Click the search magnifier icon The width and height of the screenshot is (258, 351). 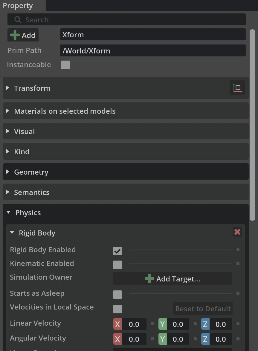[x=18, y=20]
